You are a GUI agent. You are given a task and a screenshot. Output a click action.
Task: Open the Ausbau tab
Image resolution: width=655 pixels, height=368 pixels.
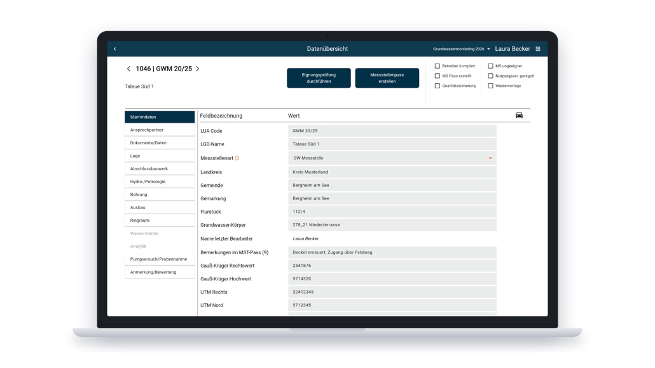click(x=160, y=208)
